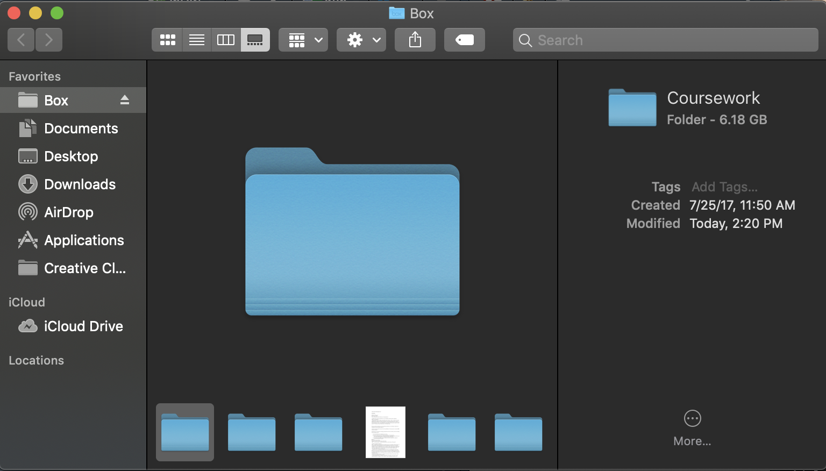
Task: Open Applications in the sidebar
Action: (84, 240)
